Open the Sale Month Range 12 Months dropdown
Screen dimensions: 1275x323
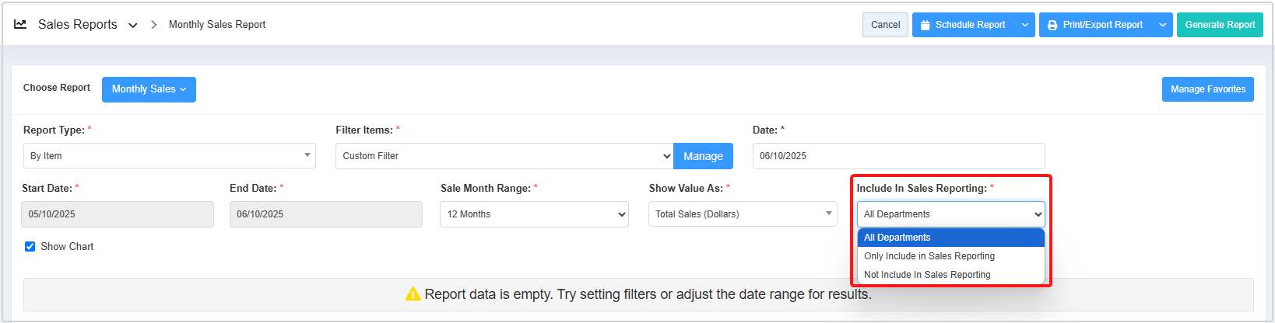coord(534,214)
